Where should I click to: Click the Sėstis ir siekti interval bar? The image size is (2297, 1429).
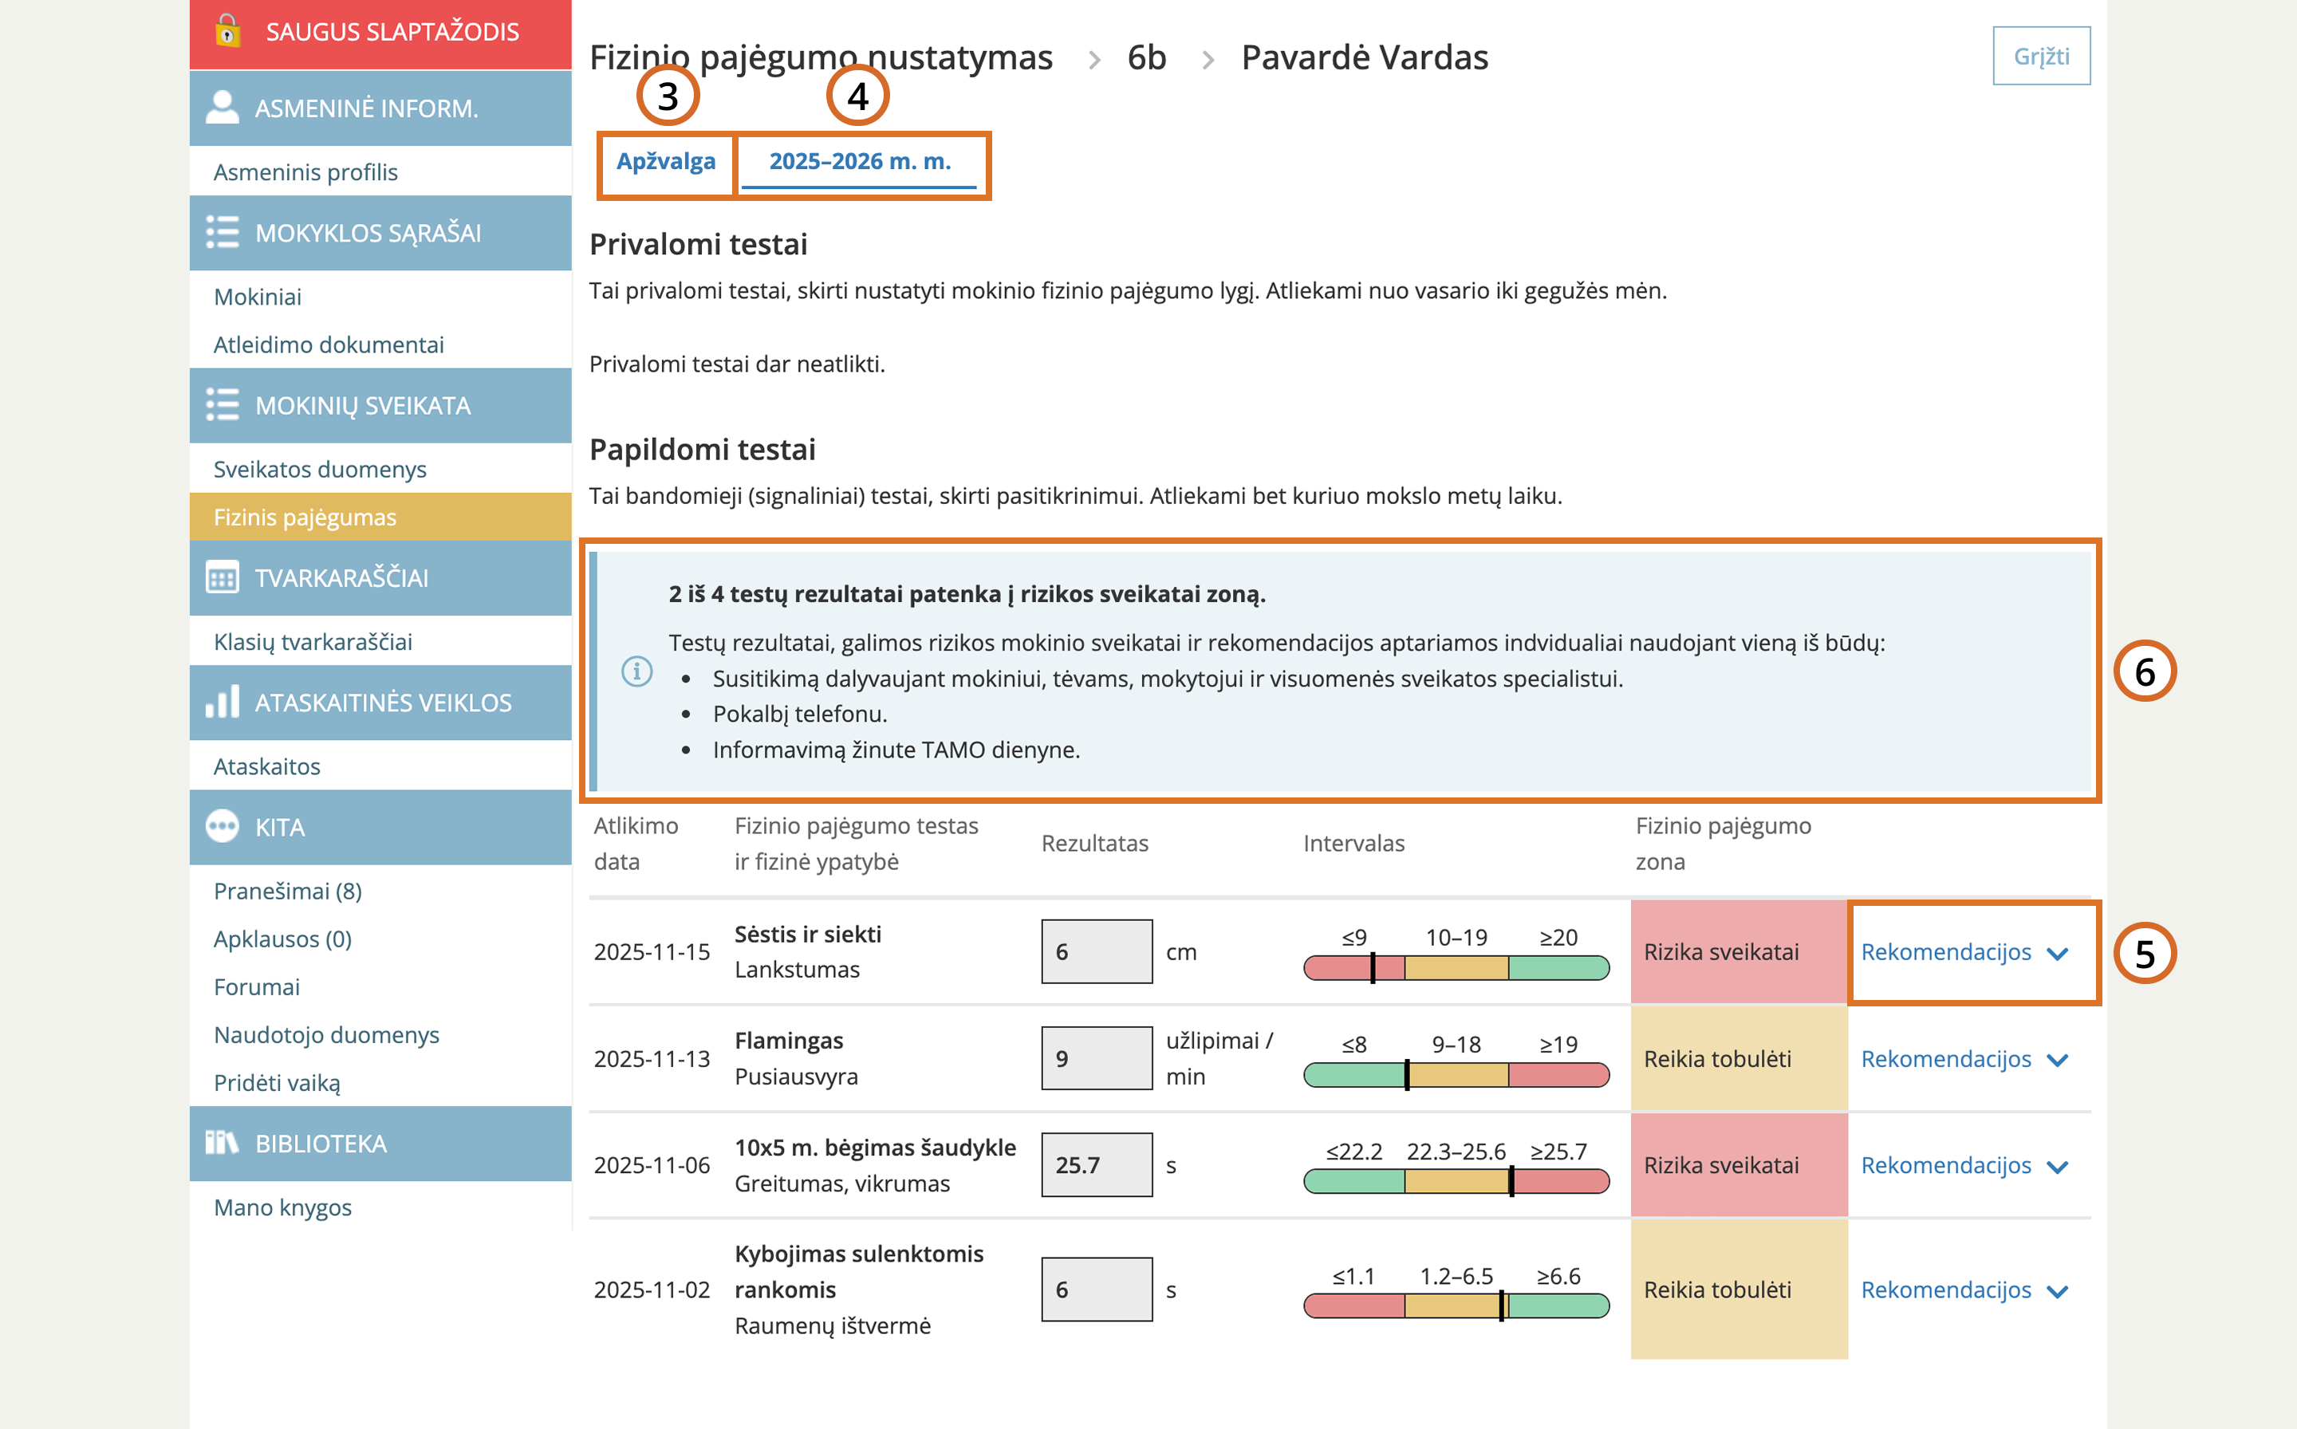(x=1456, y=968)
